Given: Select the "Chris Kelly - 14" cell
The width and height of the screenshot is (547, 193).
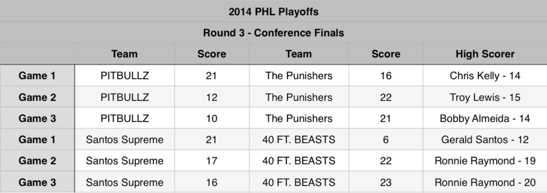Looking at the screenshot, I should pyautogui.click(x=485, y=76).
